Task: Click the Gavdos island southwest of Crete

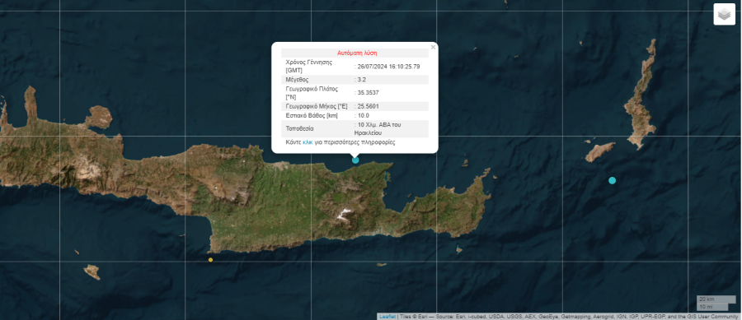Action: (x=92, y=271)
